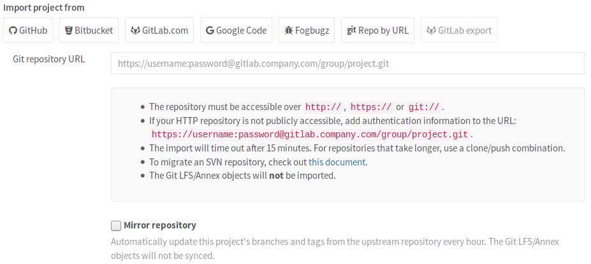Click the 'Mirror repository' checkbox label
This screenshot has width=591, height=264.
coord(160,225)
